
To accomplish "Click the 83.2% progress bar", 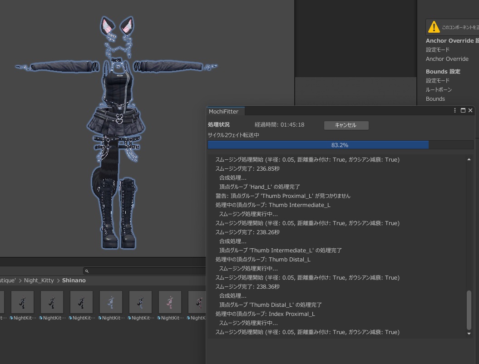I will (340, 145).
